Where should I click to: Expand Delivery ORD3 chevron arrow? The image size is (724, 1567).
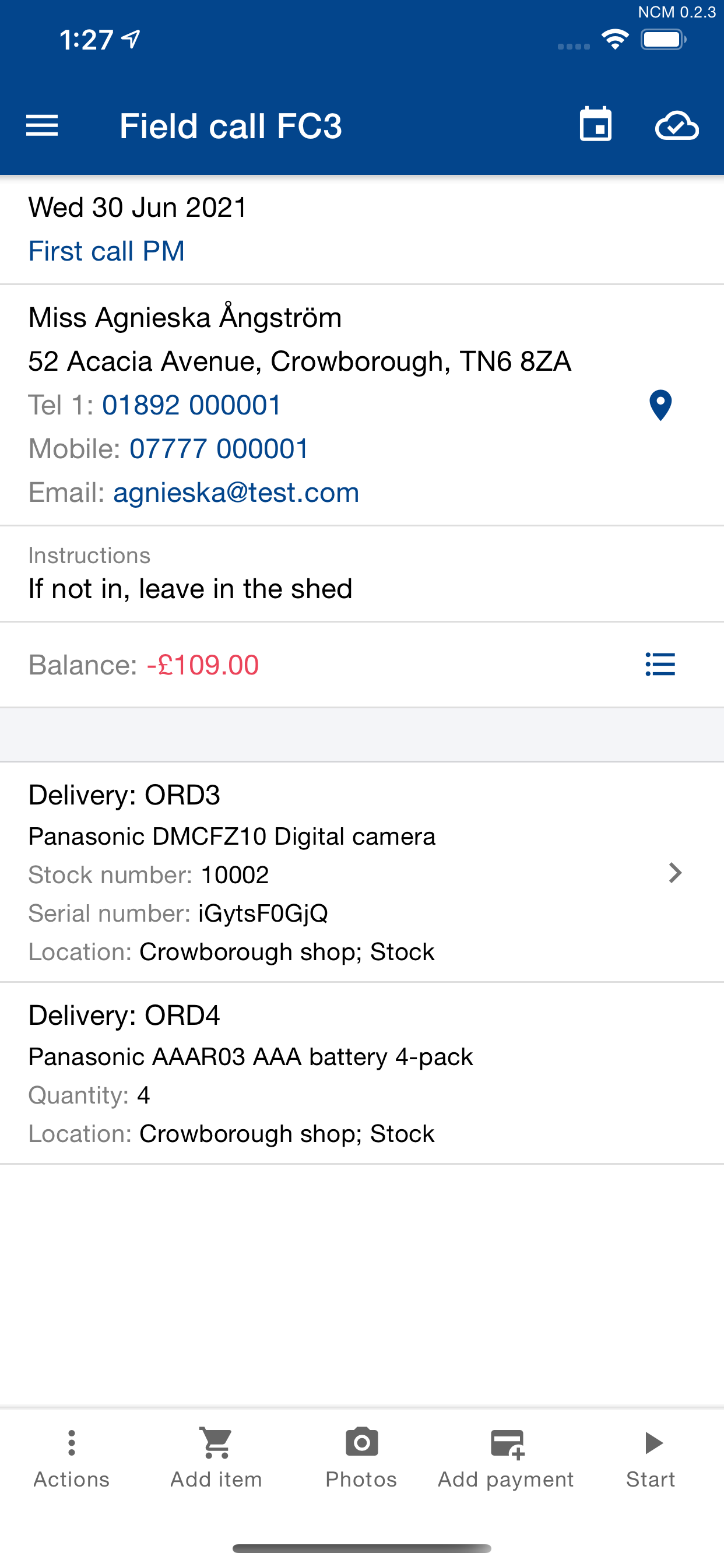click(x=674, y=873)
